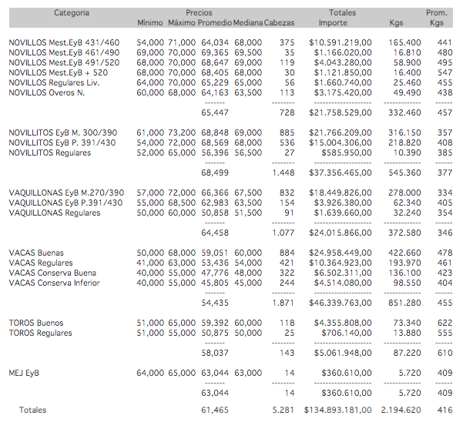Screen dimensions: 463x432
Task: Click the Cabezas column header
Action: 279,23
